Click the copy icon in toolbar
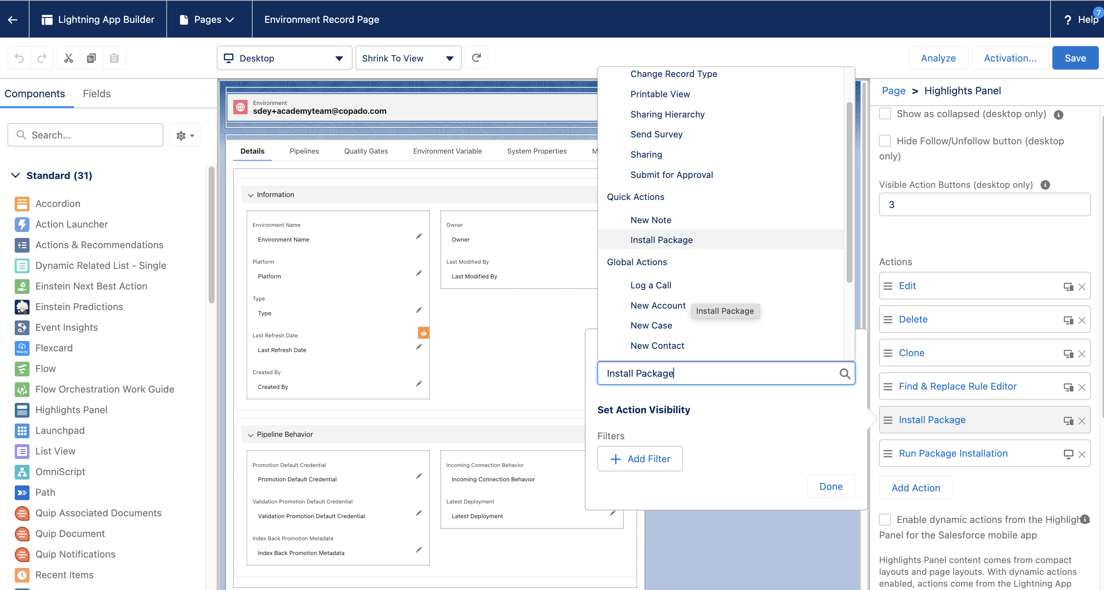The height and width of the screenshot is (590, 1104). click(91, 58)
